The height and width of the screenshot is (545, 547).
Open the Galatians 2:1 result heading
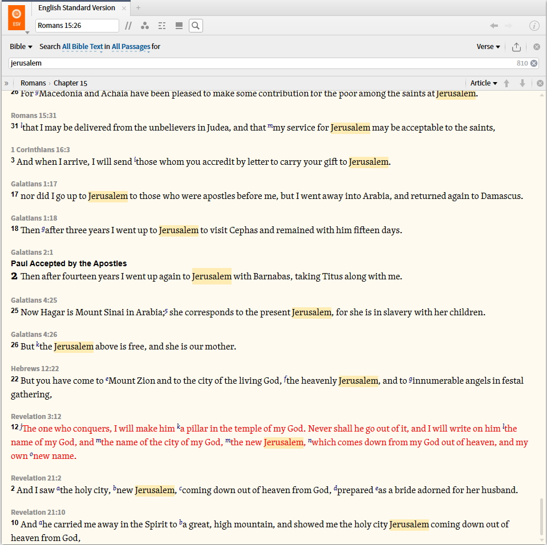click(x=32, y=252)
